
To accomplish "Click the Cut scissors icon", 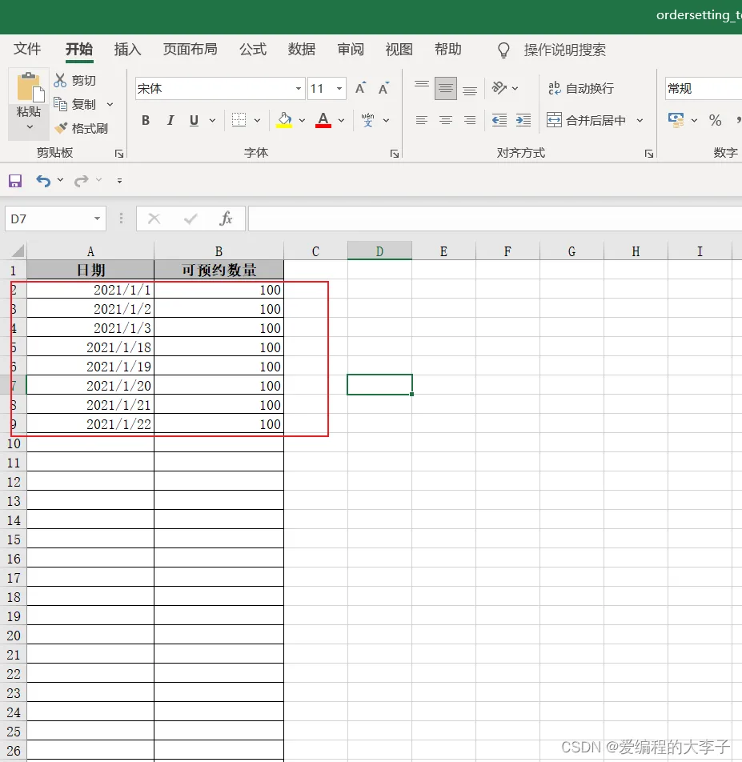I will (60, 80).
